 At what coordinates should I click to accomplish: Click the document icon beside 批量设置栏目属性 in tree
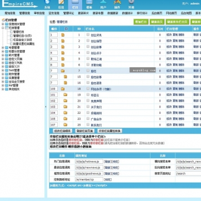point(11,44)
